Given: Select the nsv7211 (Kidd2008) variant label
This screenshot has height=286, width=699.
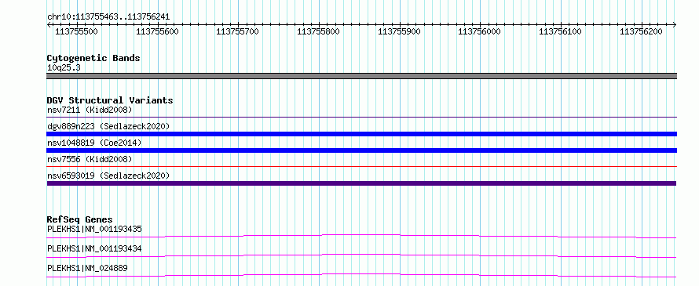Looking at the screenshot, I should coord(90,110).
